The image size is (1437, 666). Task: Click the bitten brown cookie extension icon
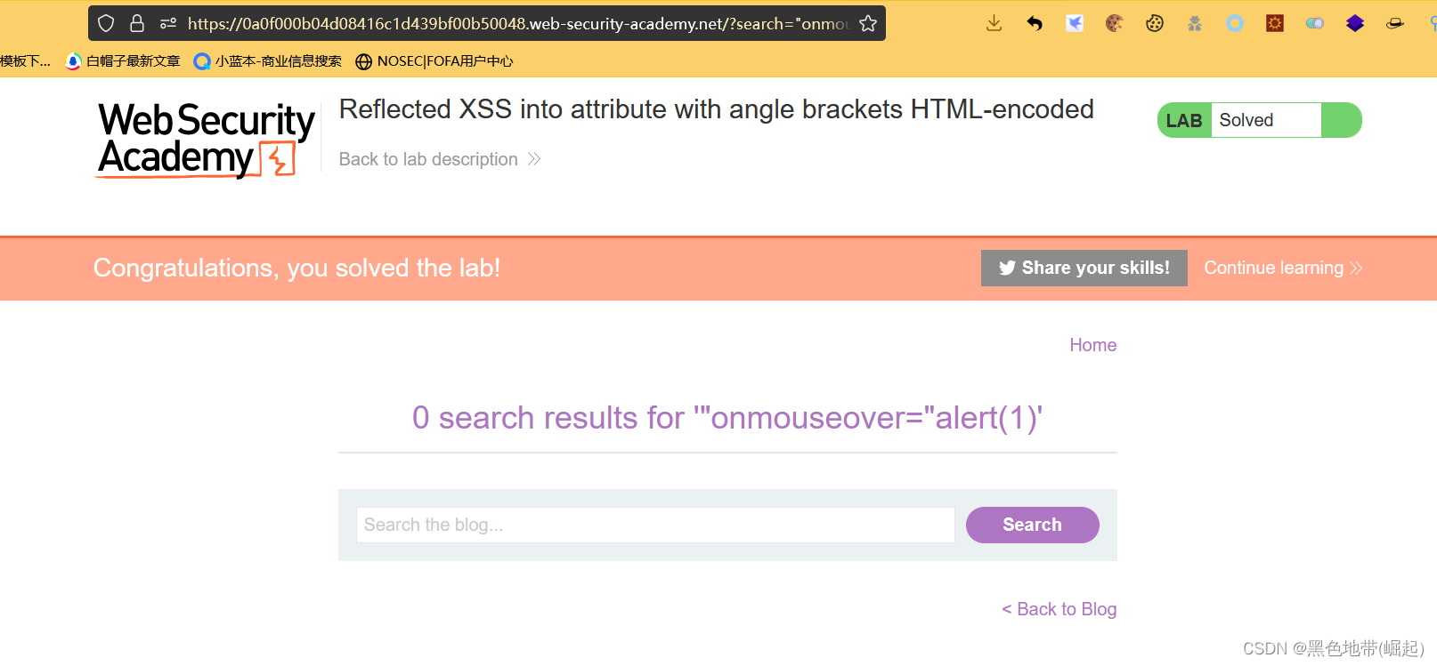(x=1114, y=23)
